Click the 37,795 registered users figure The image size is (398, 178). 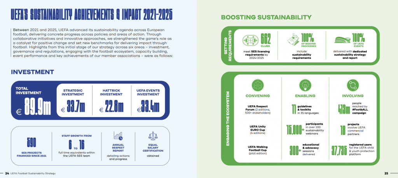pos(339,150)
